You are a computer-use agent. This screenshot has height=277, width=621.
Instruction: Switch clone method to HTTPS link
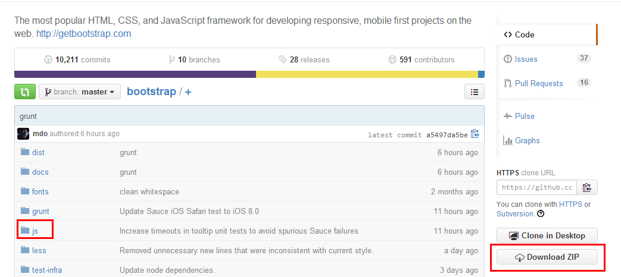point(571,204)
